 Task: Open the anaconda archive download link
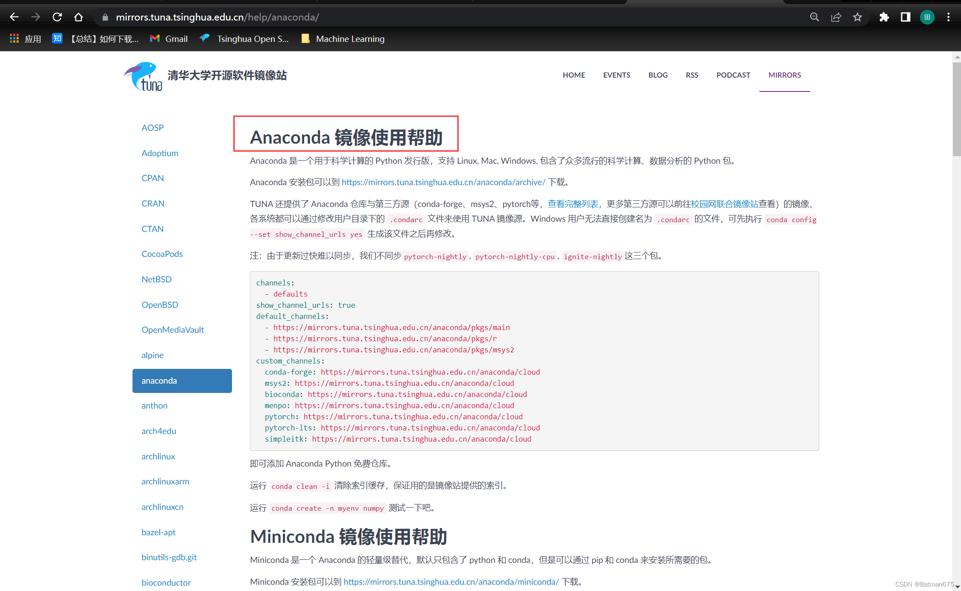click(x=443, y=182)
